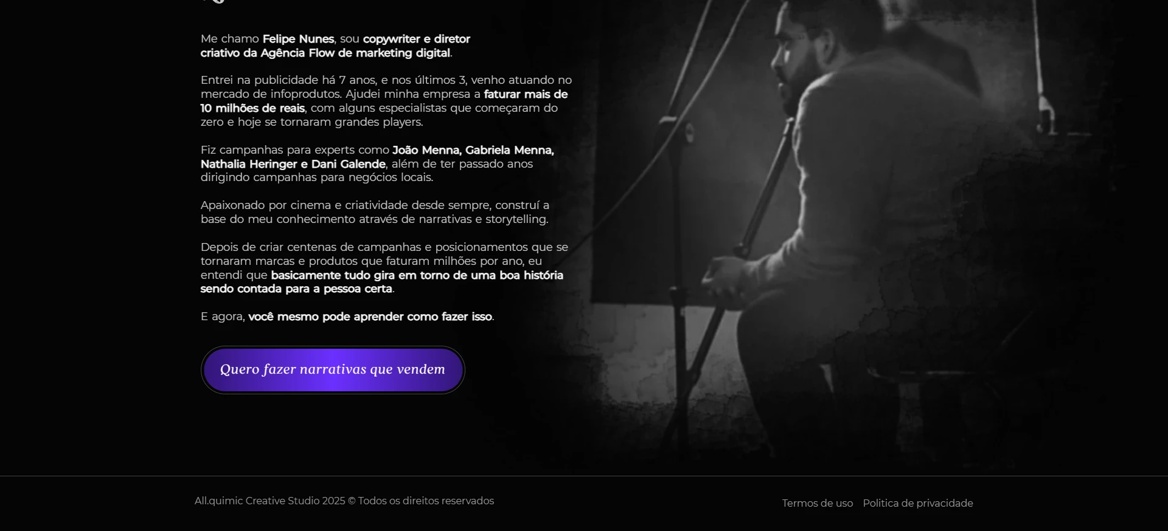Click the bold text 'faturar mais de'
Viewport: 1168px width, 531px height.
point(526,94)
